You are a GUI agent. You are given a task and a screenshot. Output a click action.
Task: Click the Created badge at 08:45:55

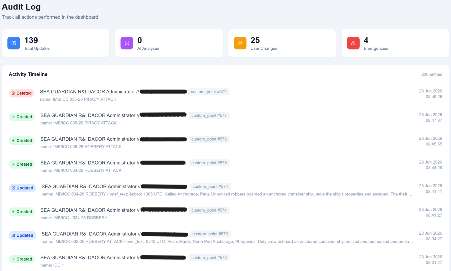22,141
